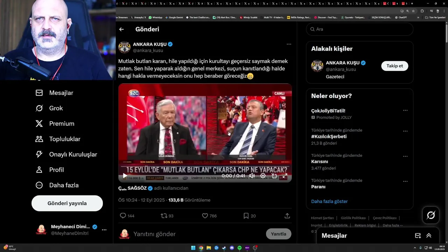Open Hizmet Şartları footer link
Viewport: 448px width, 252px height.
tap(322, 218)
